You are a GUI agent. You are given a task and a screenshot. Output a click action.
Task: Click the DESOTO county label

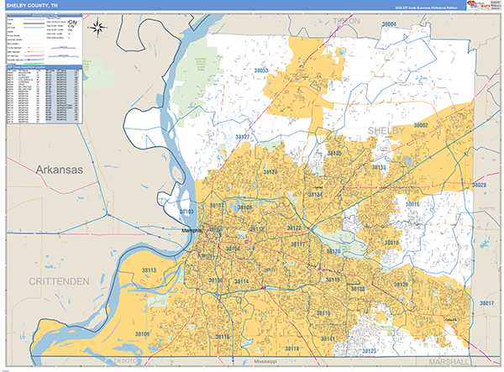click(x=125, y=361)
